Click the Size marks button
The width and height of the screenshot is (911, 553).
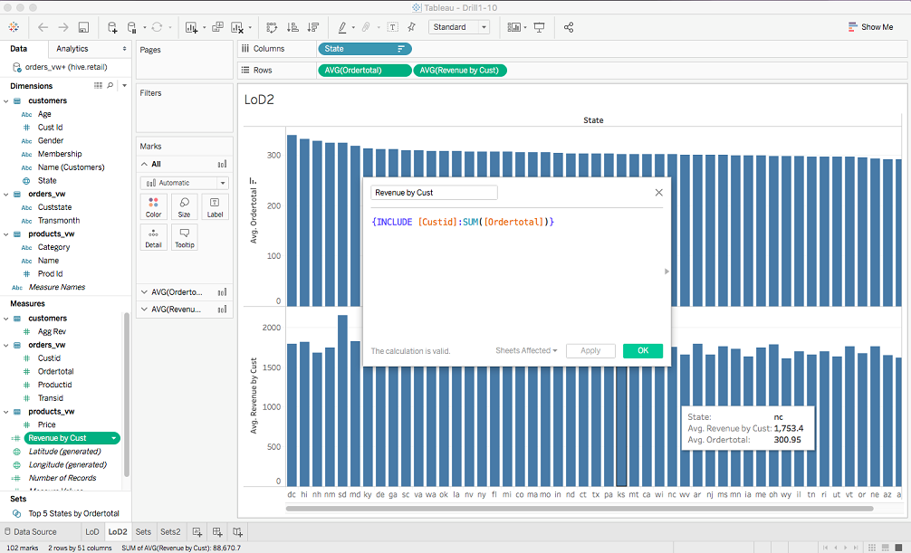184,207
